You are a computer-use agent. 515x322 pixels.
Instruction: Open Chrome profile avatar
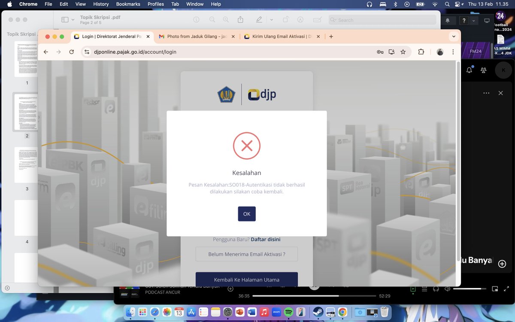click(x=440, y=52)
